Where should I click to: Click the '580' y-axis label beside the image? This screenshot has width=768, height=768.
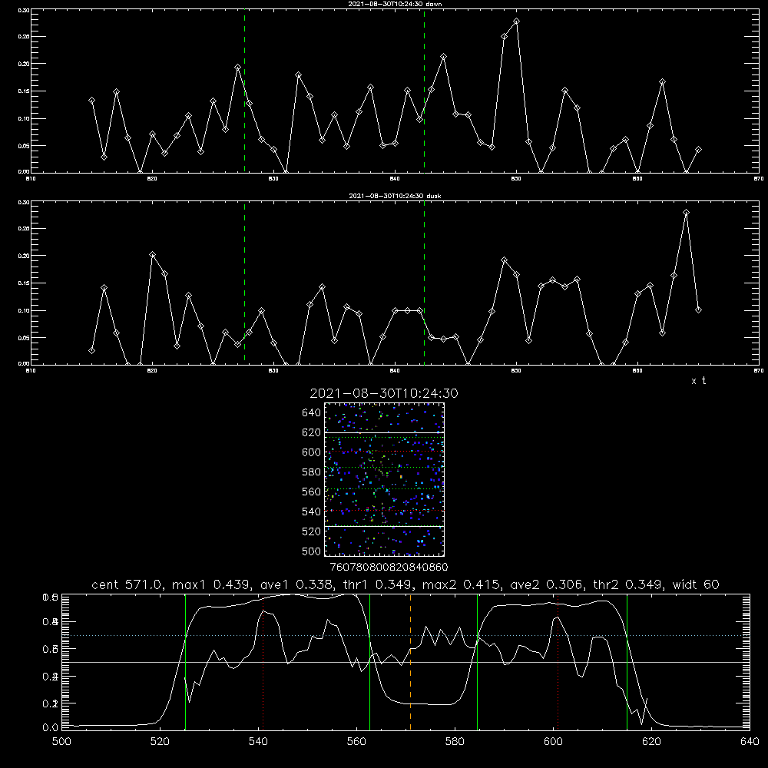312,472
